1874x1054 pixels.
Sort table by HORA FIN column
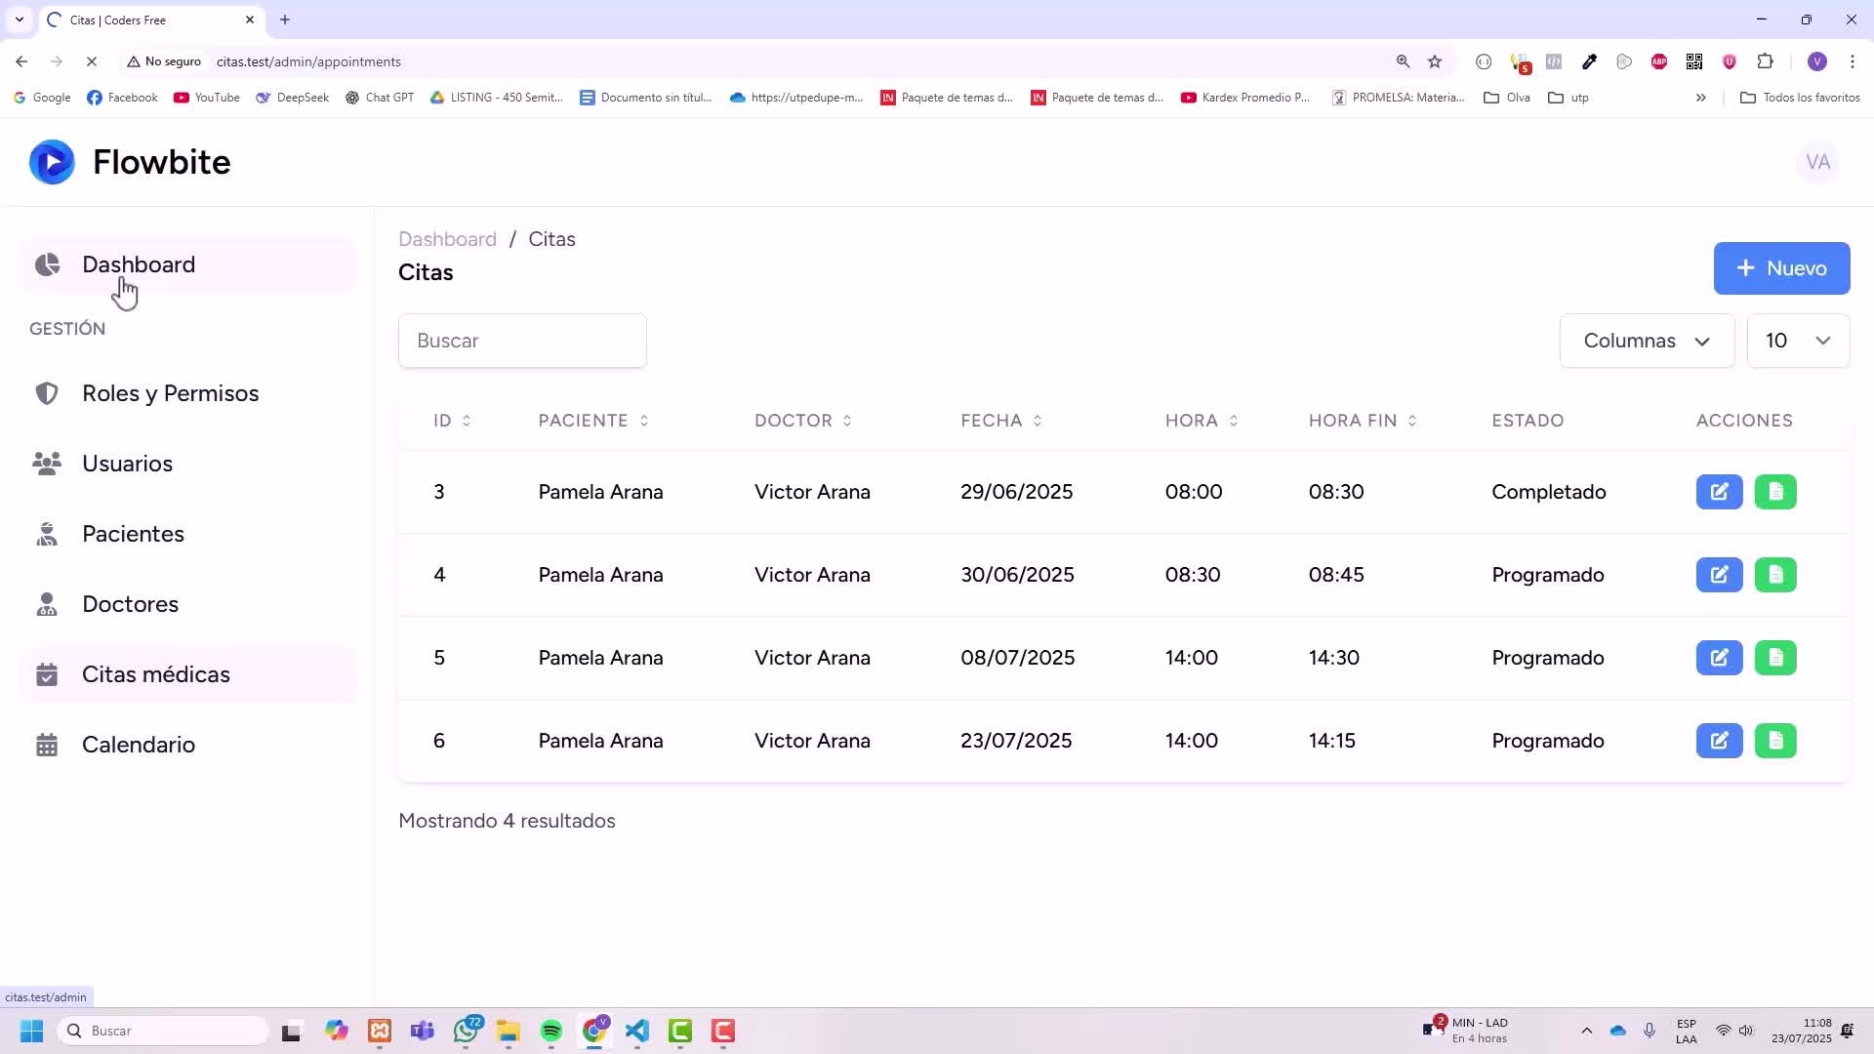point(1363,421)
